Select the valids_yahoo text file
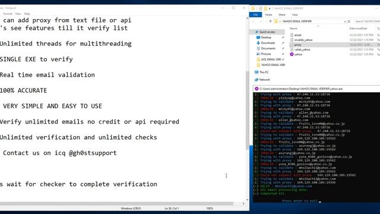The image size is (380, 214). (302, 50)
